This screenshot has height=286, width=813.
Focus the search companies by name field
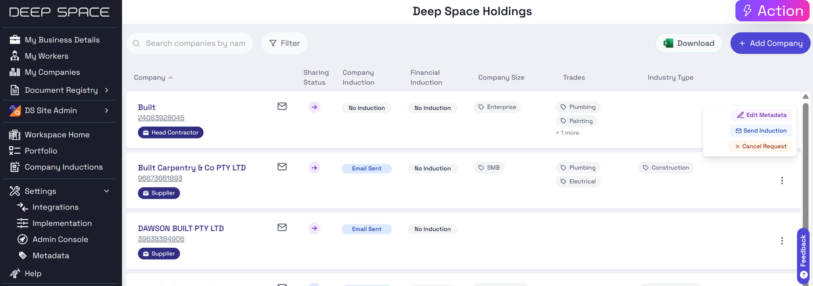(190, 44)
